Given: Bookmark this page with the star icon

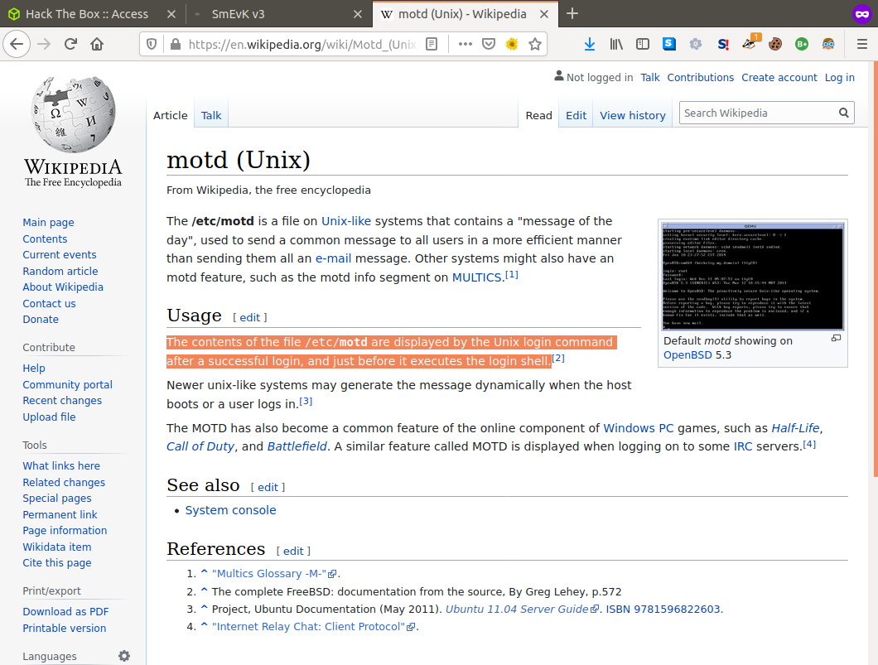Looking at the screenshot, I should [535, 44].
